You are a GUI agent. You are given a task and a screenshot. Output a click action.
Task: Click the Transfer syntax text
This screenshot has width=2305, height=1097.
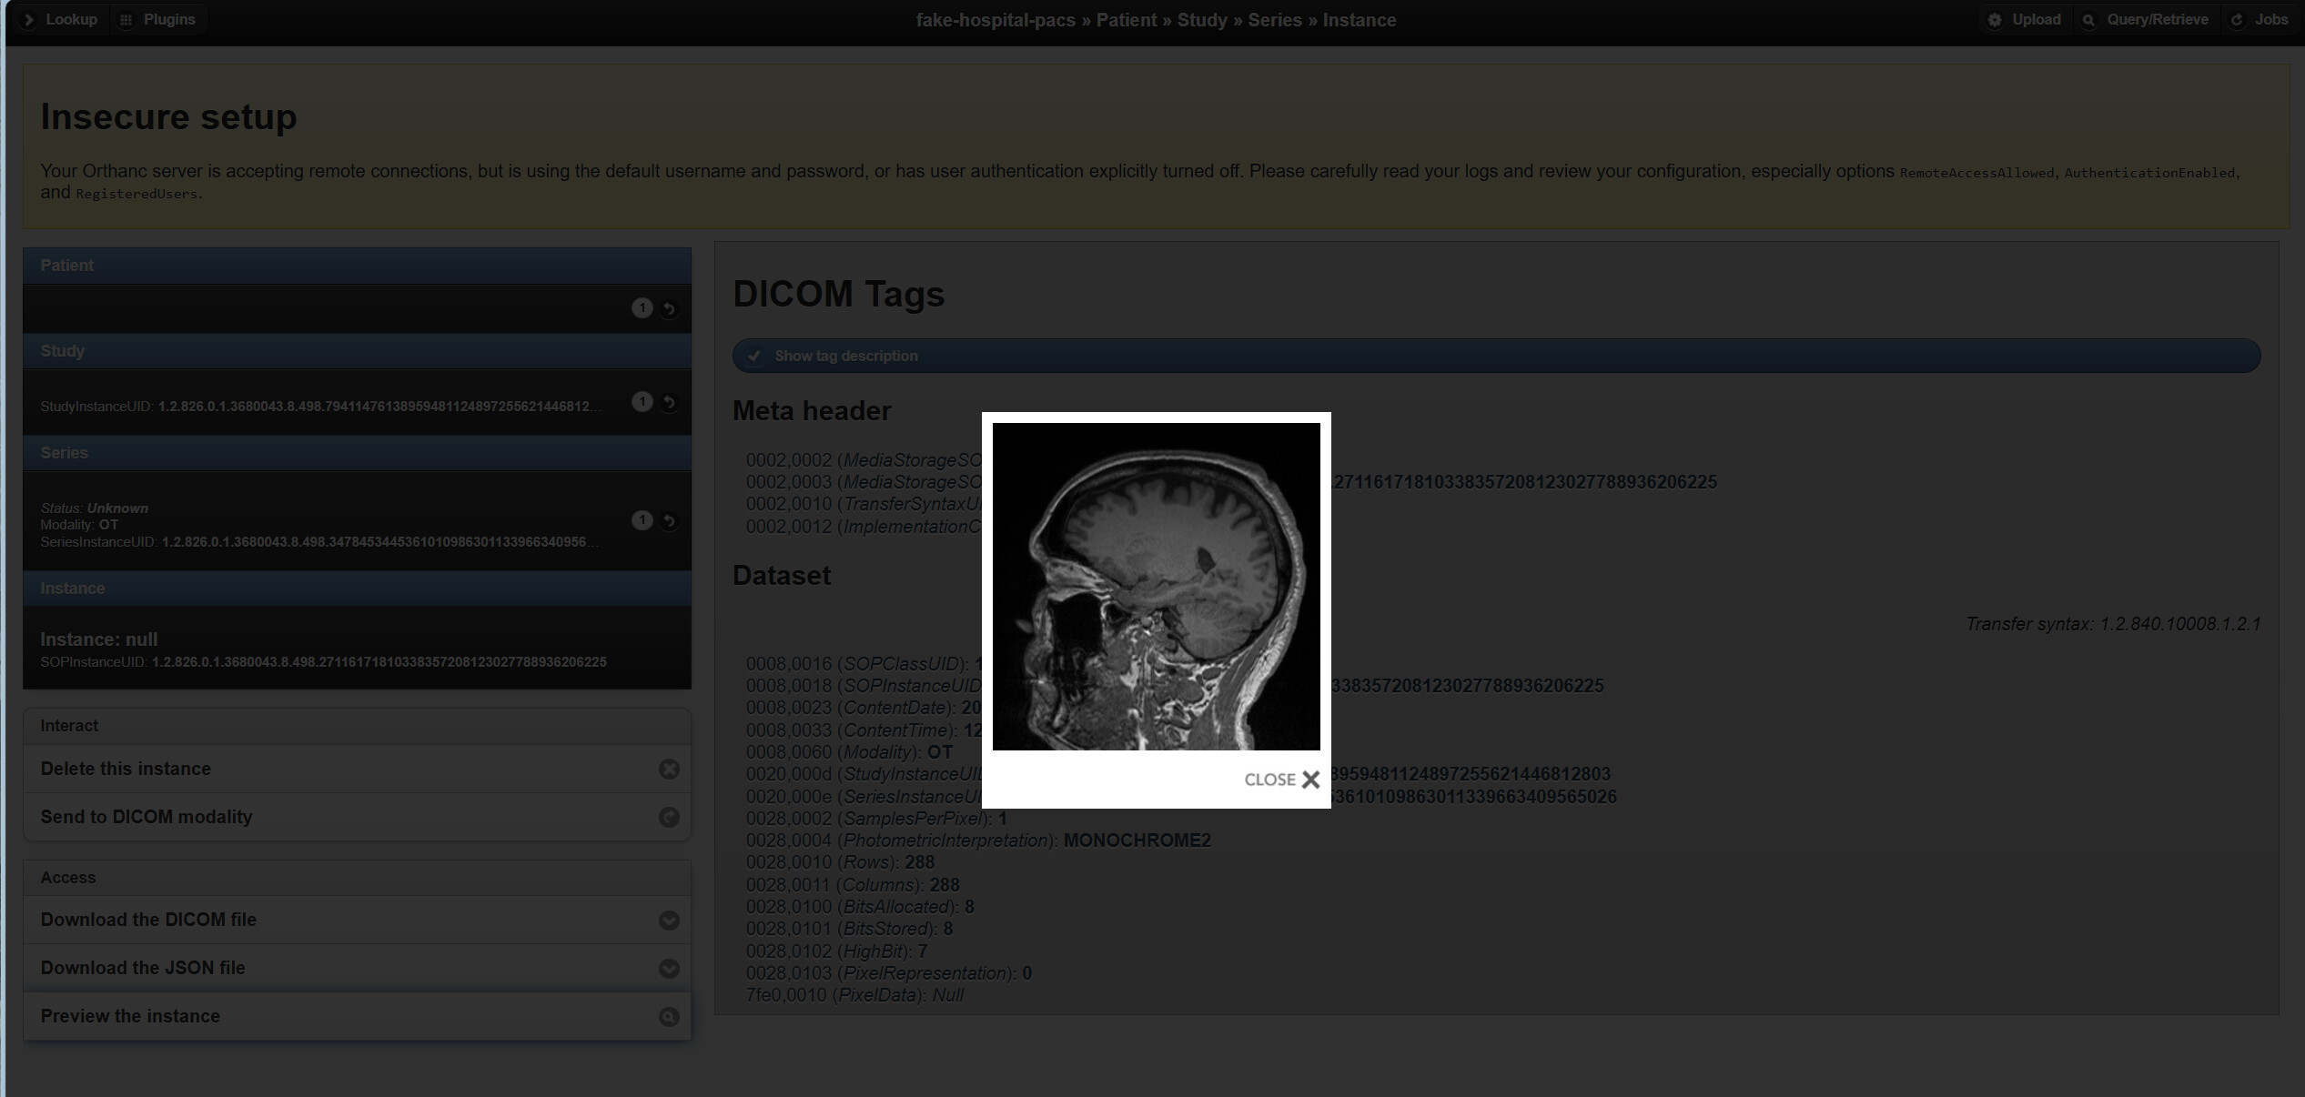[2113, 624]
